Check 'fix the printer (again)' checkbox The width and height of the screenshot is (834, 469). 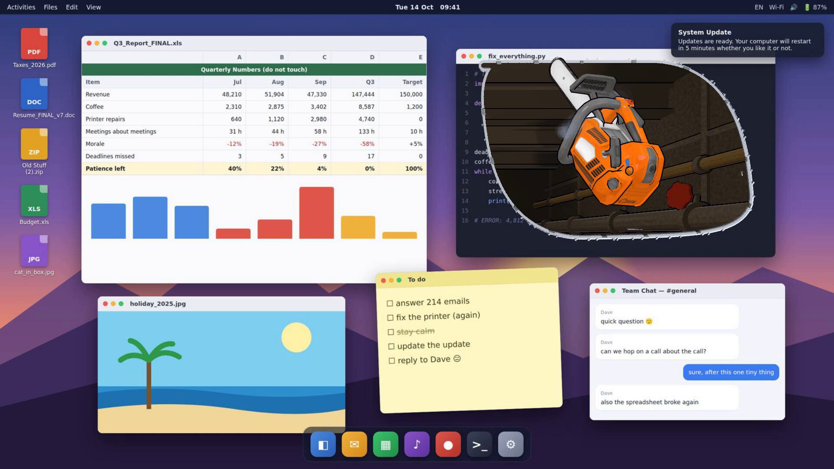click(x=390, y=318)
